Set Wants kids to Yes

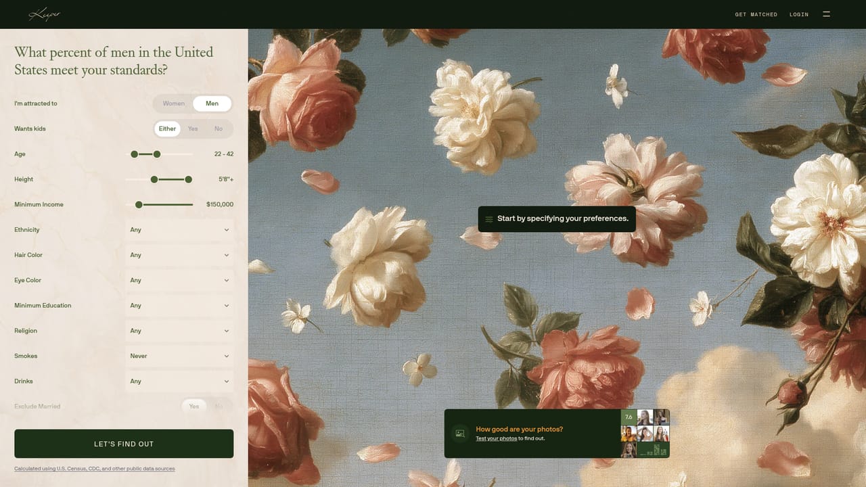coord(193,129)
